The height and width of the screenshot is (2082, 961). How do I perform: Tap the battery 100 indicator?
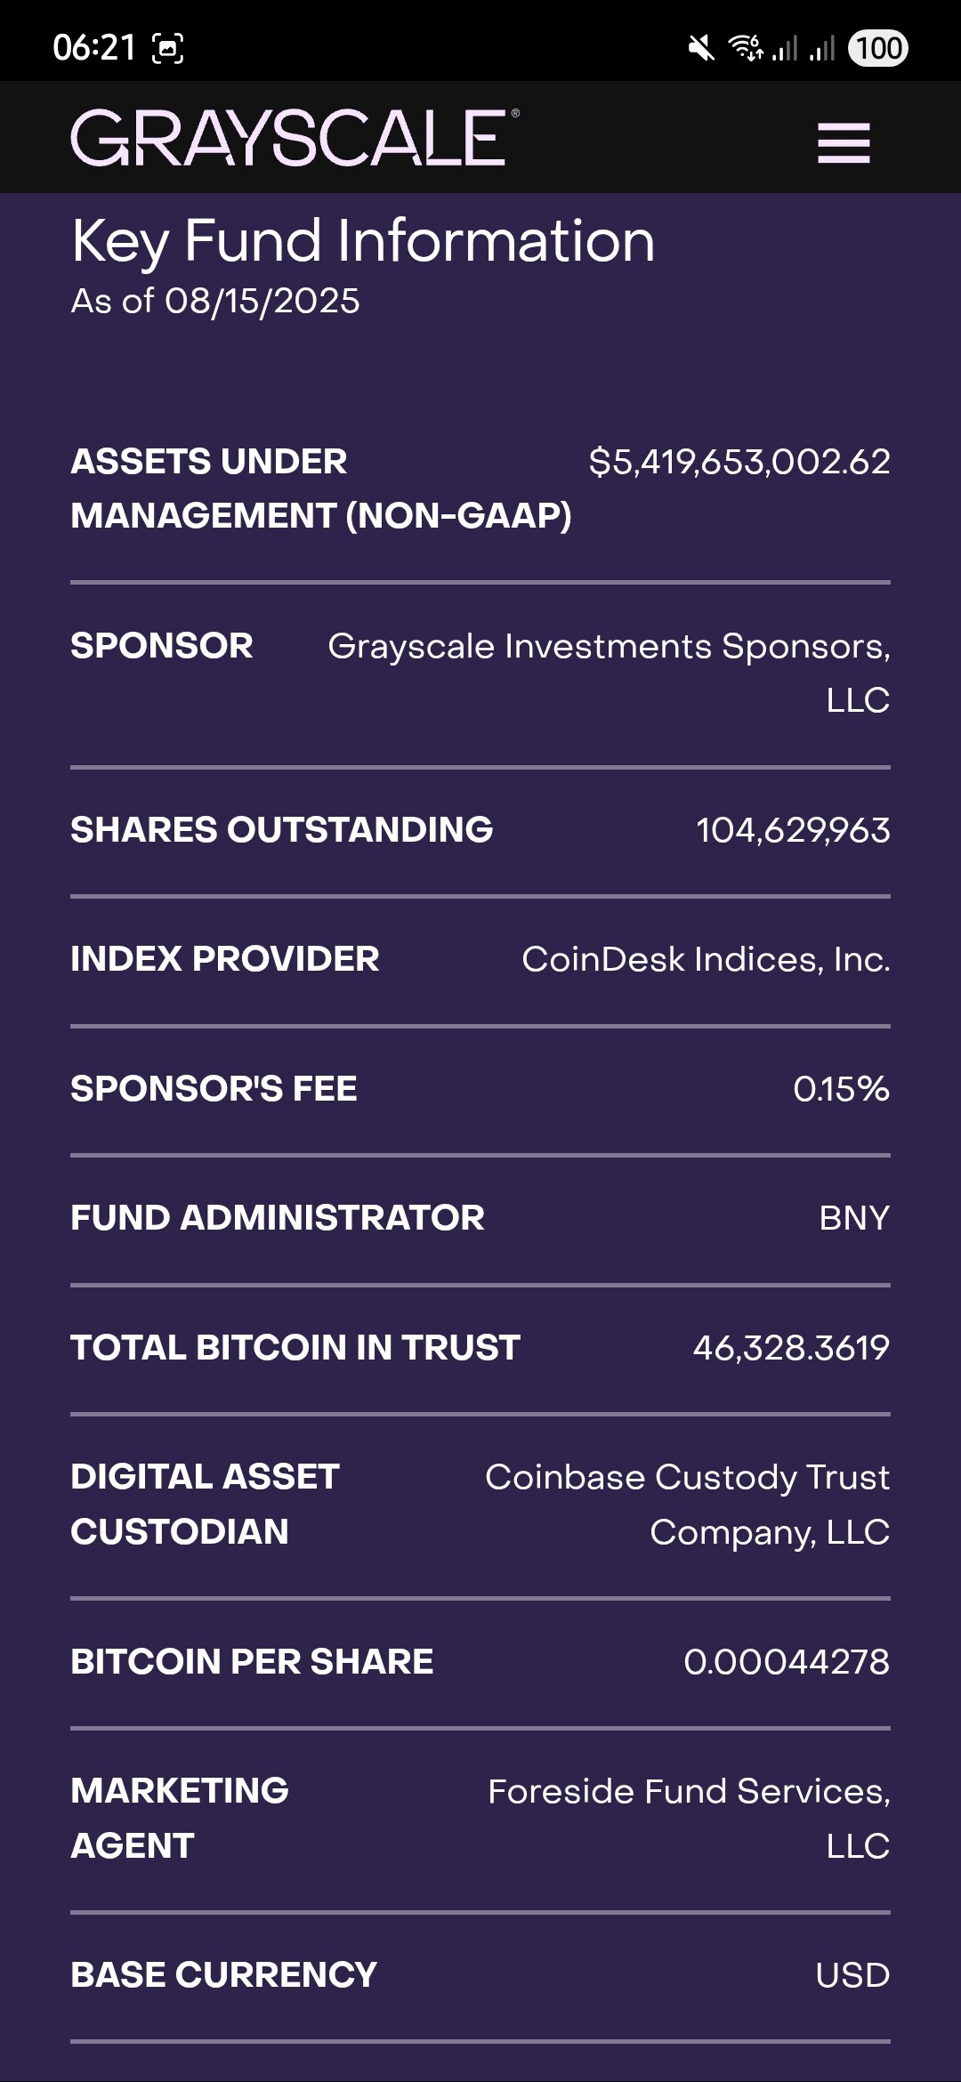click(x=878, y=48)
